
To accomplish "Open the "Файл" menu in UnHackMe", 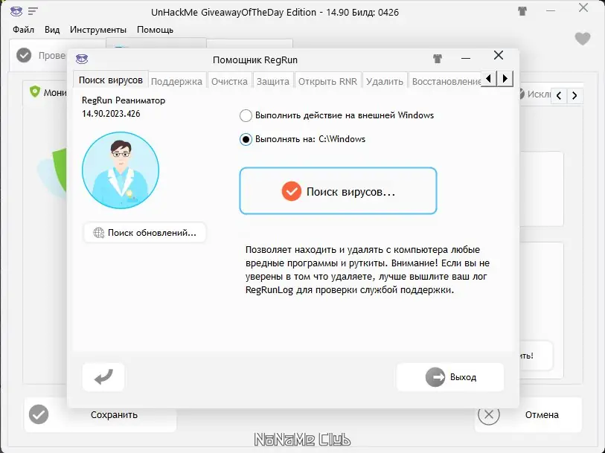I will tap(23, 30).
